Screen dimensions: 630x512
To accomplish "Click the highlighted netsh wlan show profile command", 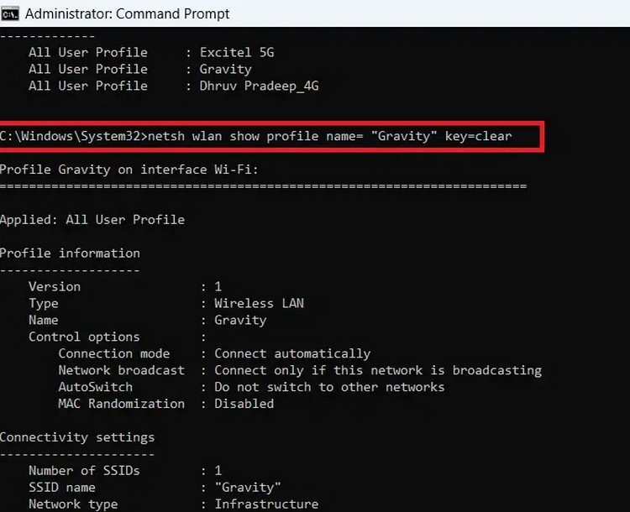I will [x=328, y=136].
